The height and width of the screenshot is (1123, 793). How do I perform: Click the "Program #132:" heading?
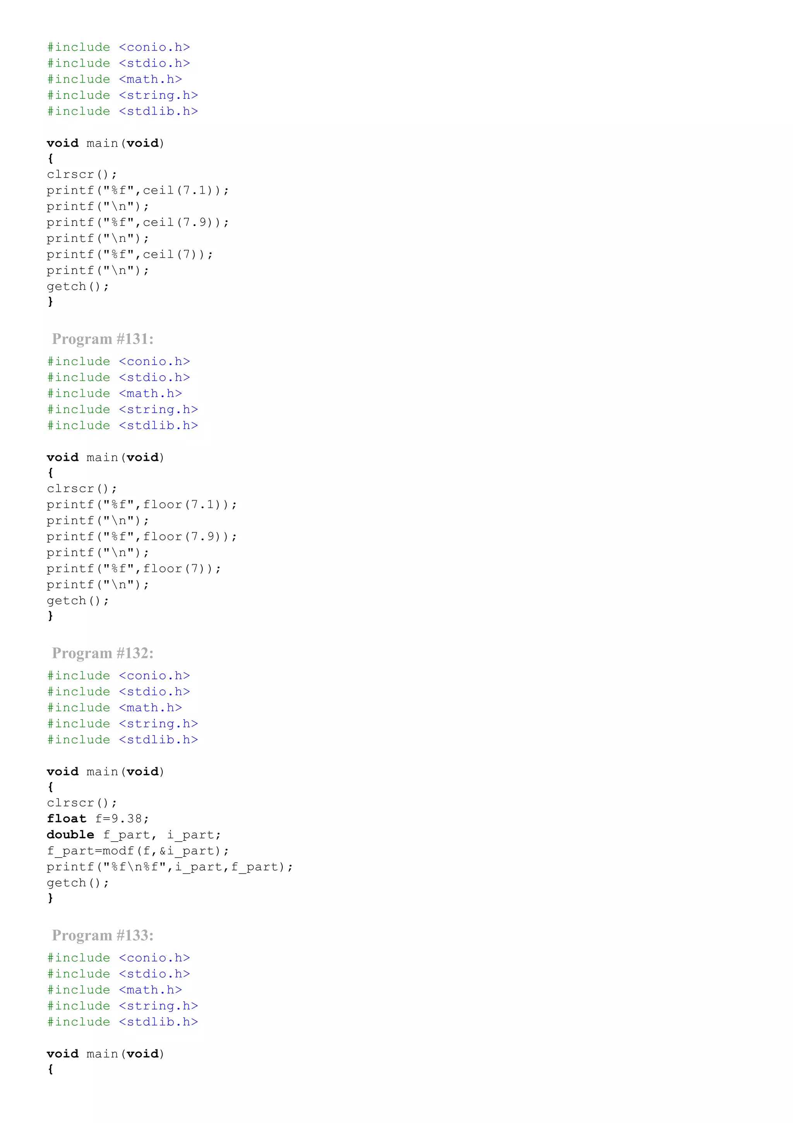[x=103, y=653]
